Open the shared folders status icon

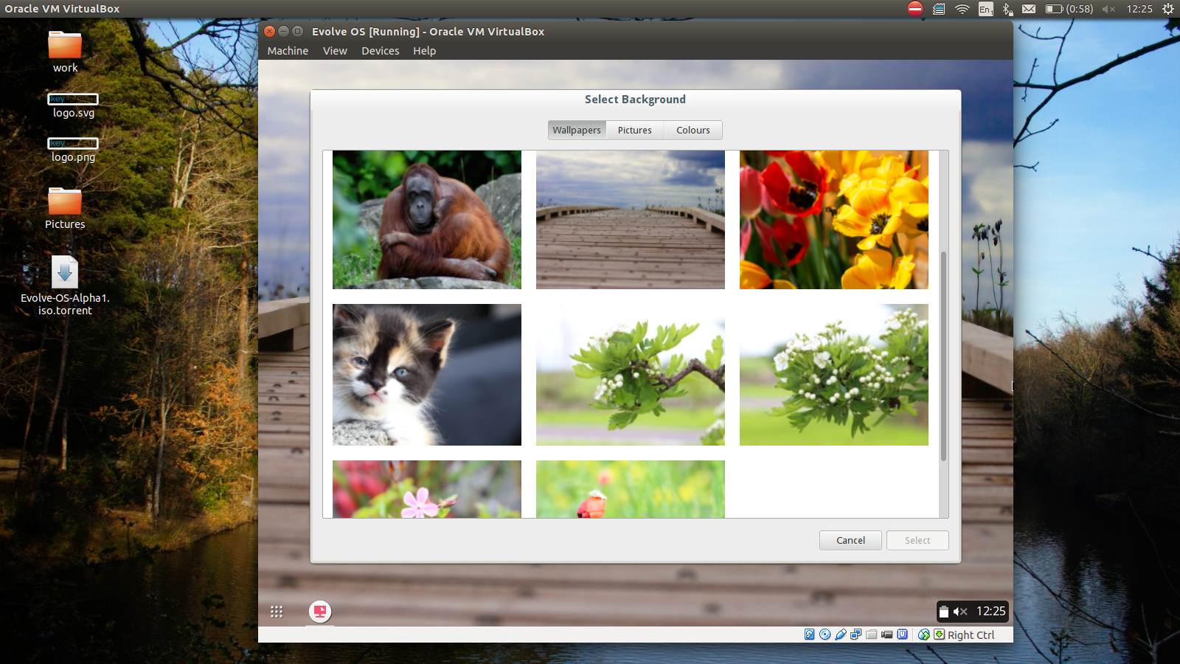871,634
